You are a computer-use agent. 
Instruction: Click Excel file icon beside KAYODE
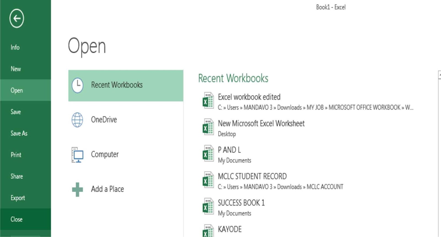pos(208,231)
